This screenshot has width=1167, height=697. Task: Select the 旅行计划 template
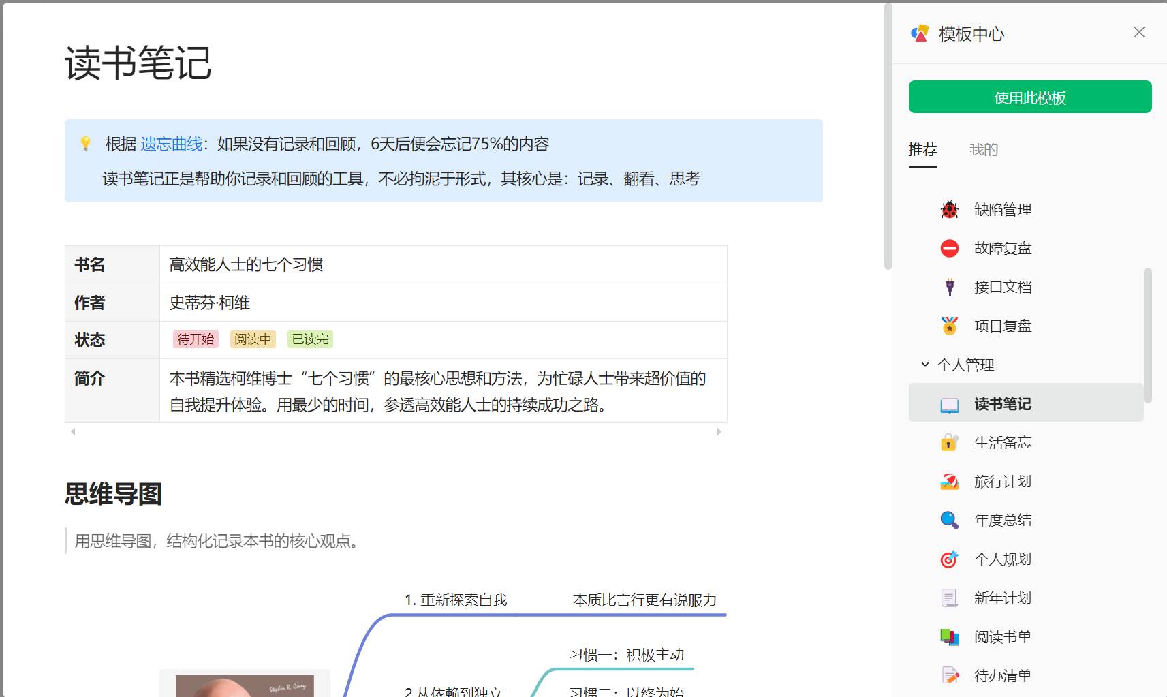point(1026,481)
